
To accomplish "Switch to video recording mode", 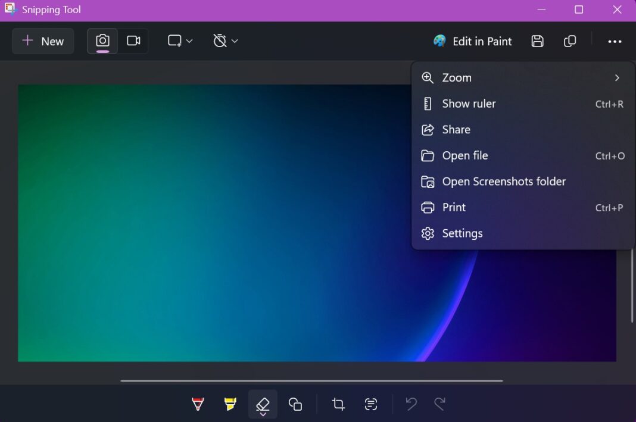I will point(133,40).
